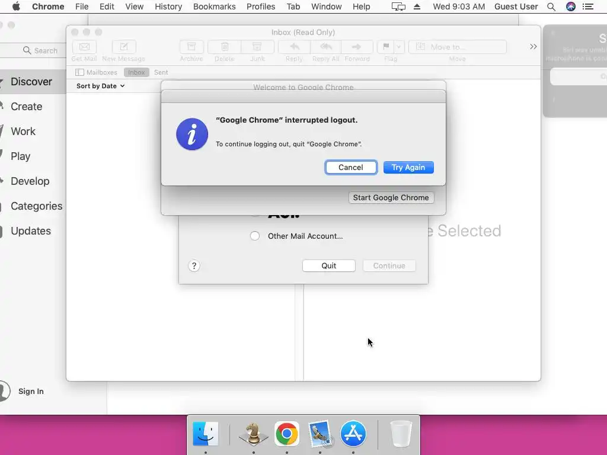Viewport: 607px width, 455px height.
Task: Open the Notification Center list icon
Action: pyautogui.click(x=588, y=7)
